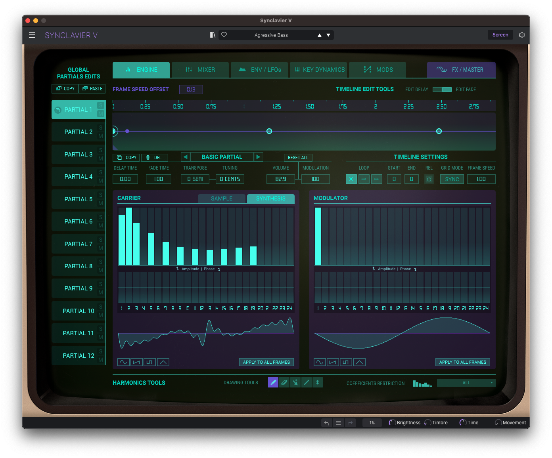Select loop off X mode

tap(351, 179)
